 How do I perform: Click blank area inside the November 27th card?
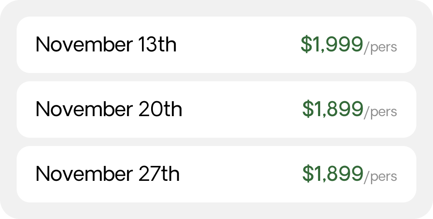point(240,174)
